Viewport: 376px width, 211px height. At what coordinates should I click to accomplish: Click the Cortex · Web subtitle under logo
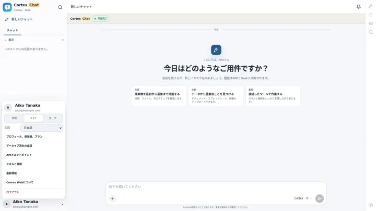(x=22, y=10)
